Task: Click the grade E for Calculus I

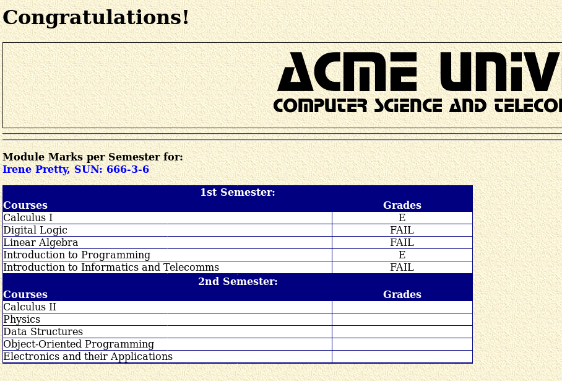Action: tap(402, 218)
